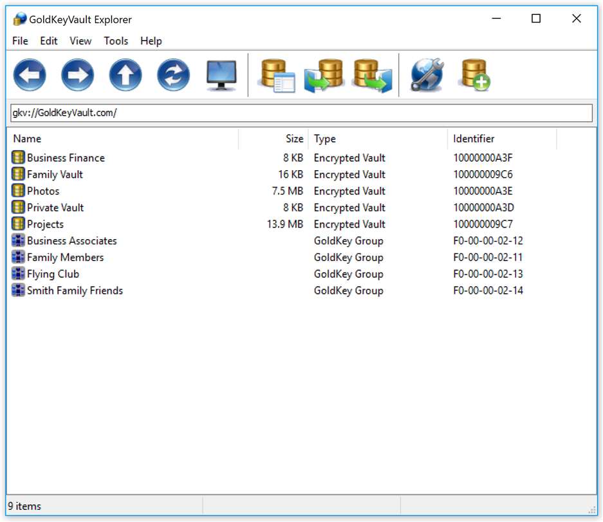Create new vault with plus database icon

pyautogui.click(x=474, y=75)
